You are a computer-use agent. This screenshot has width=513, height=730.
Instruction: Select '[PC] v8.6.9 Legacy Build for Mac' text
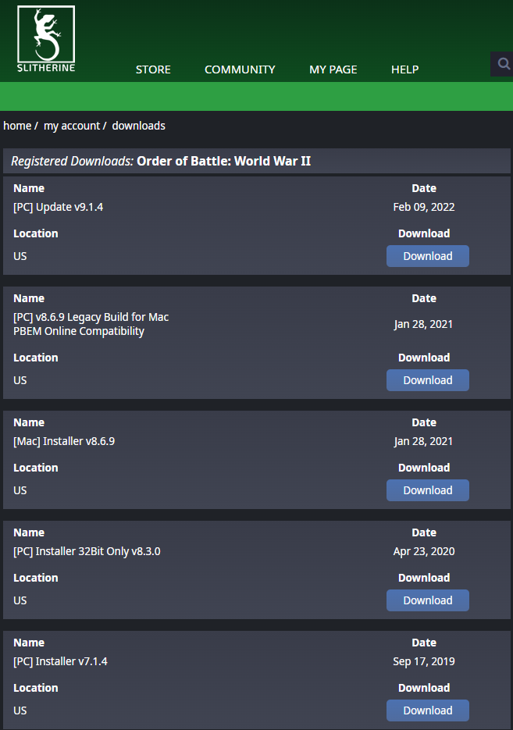click(91, 317)
